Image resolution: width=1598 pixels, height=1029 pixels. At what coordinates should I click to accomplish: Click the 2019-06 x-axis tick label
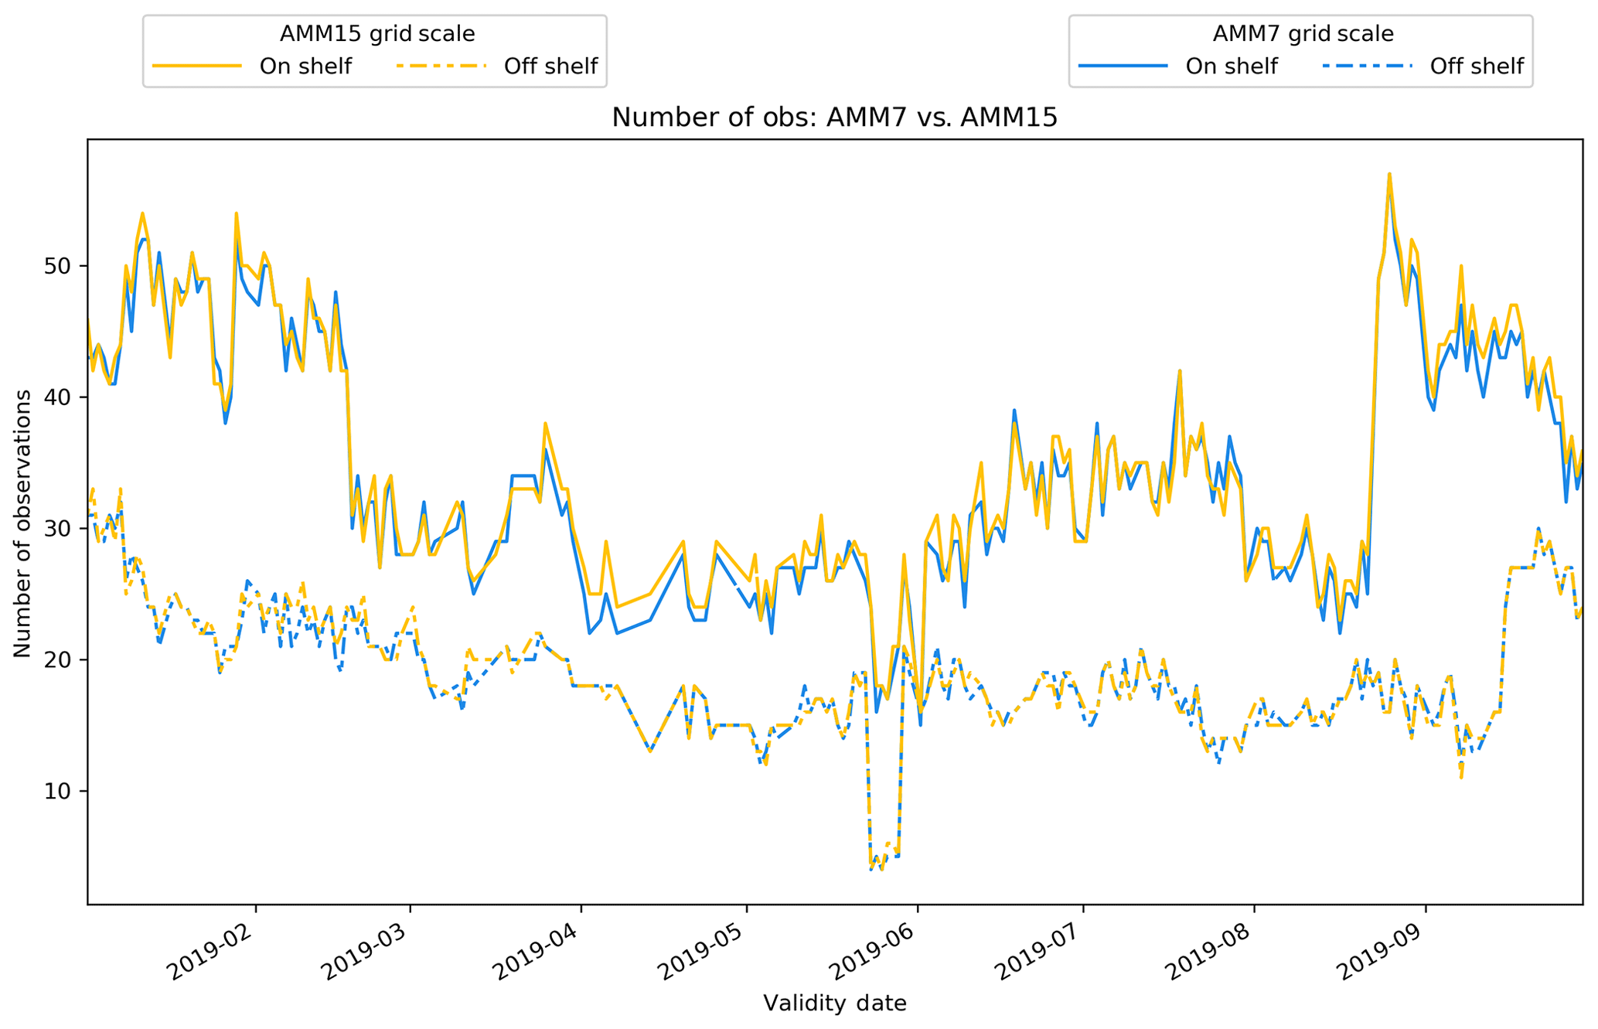[x=872, y=952]
